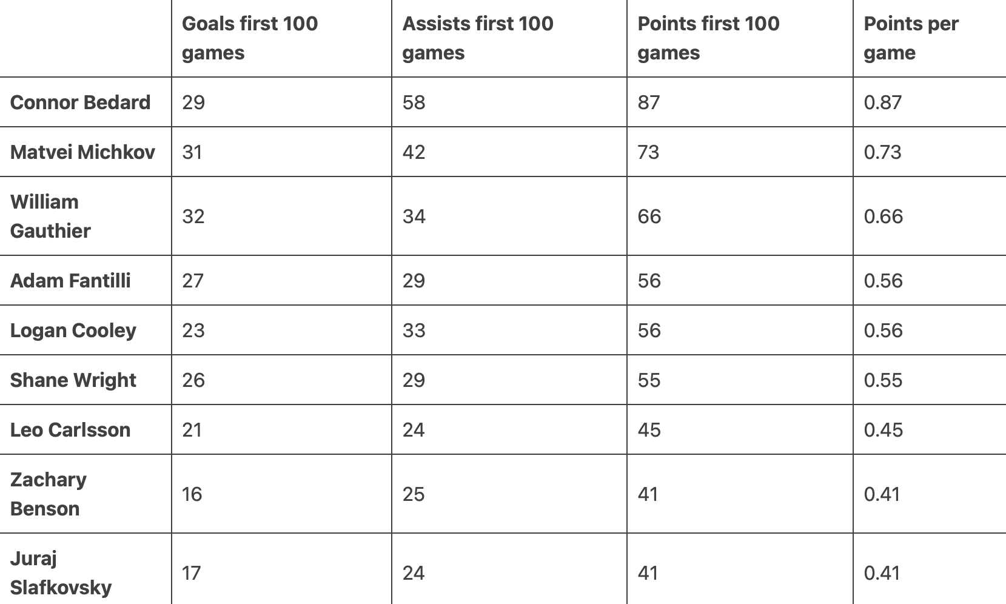Click the "Assists first 100 games" column header
1006x604 pixels.
coord(478,38)
